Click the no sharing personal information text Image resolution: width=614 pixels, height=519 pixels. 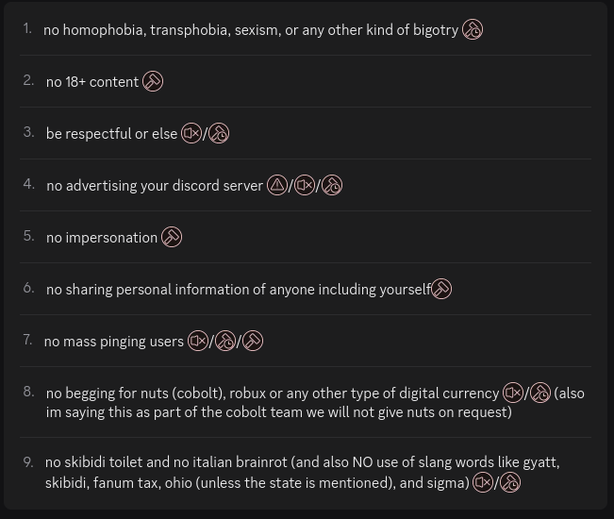point(239,290)
